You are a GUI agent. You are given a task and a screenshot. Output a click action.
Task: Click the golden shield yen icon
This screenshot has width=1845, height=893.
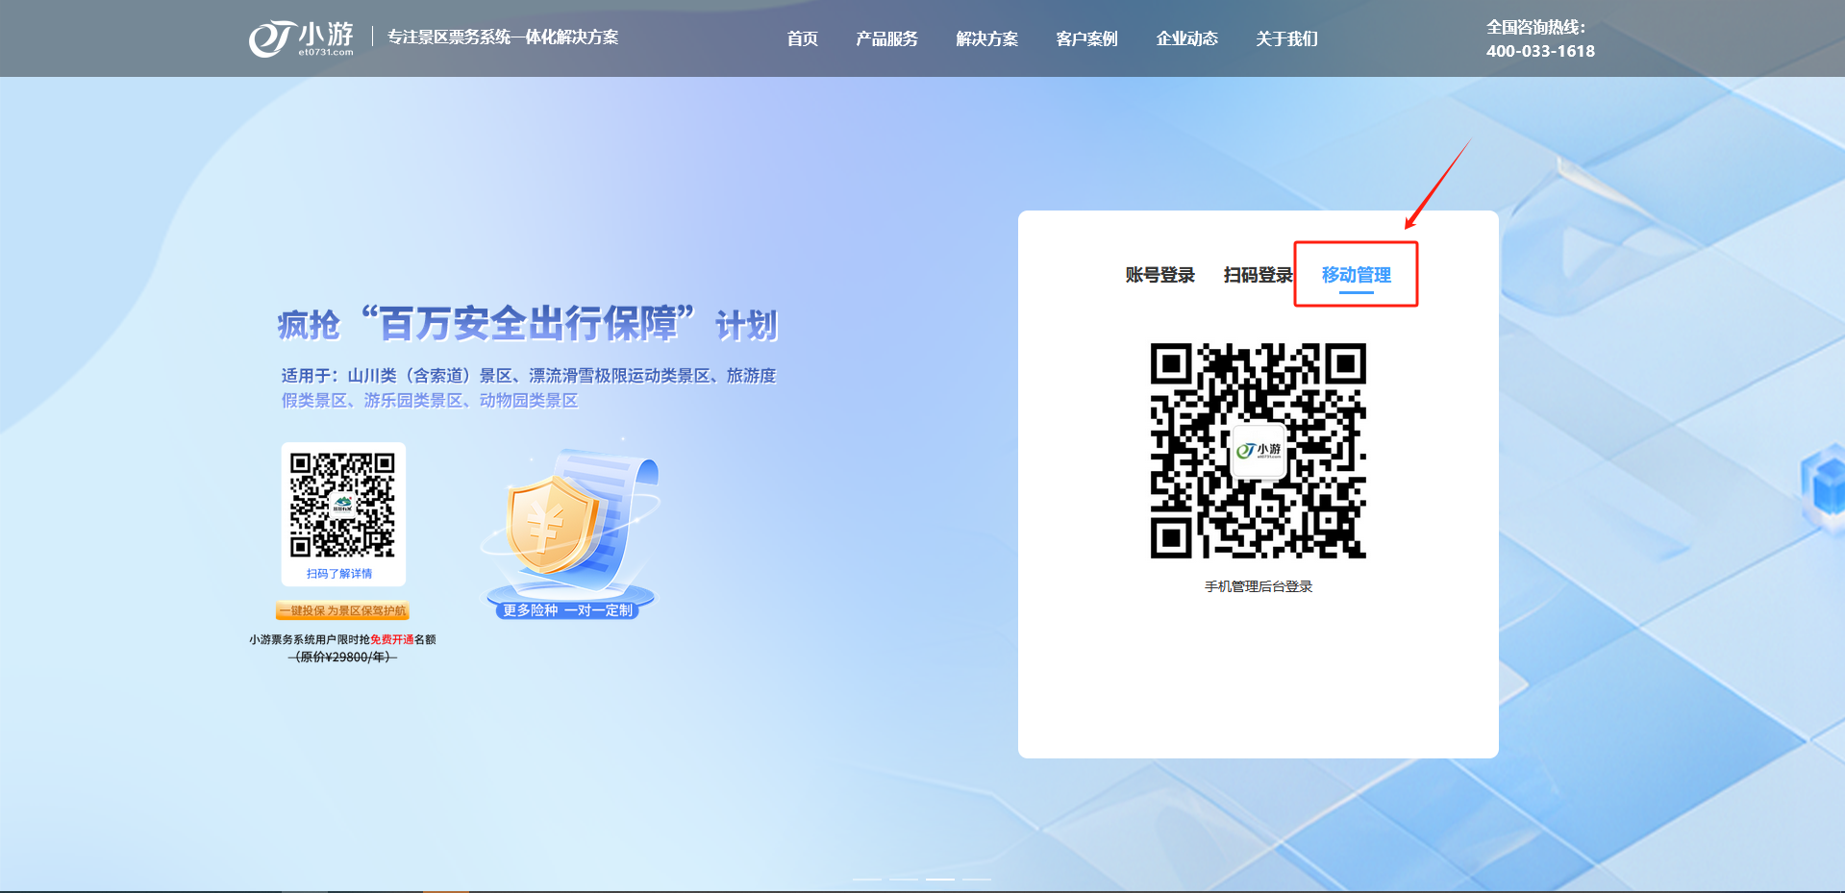549,525
